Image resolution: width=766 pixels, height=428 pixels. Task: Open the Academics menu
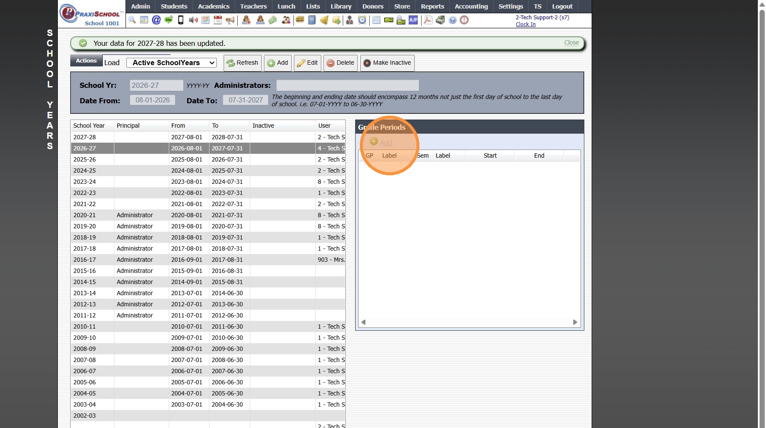pyautogui.click(x=214, y=6)
